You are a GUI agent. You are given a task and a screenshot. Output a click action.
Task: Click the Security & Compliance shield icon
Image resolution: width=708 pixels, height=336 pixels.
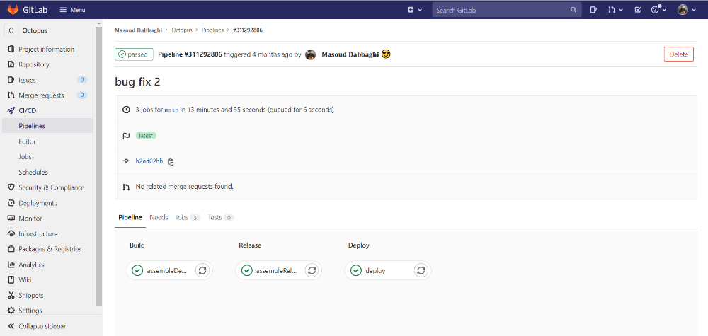tap(11, 187)
